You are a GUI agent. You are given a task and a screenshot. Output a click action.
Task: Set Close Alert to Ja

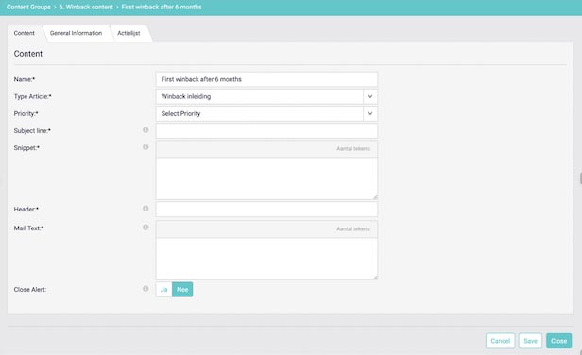(164, 289)
